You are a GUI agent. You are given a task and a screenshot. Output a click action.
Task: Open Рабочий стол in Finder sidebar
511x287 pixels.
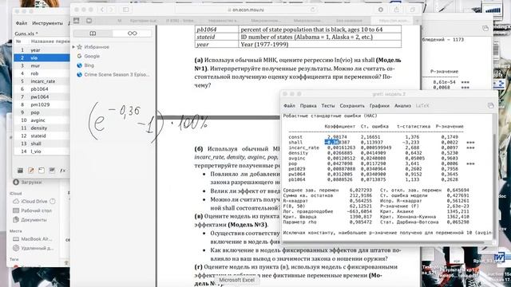(x=32, y=210)
